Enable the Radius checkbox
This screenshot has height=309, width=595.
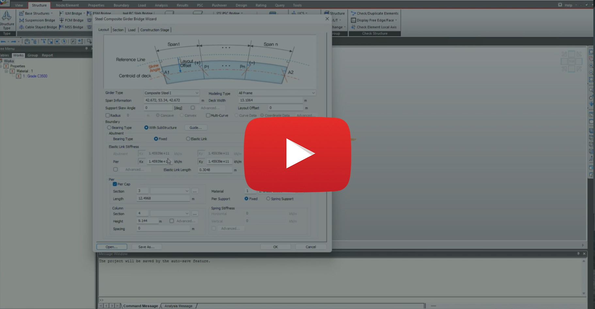(x=107, y=115)
